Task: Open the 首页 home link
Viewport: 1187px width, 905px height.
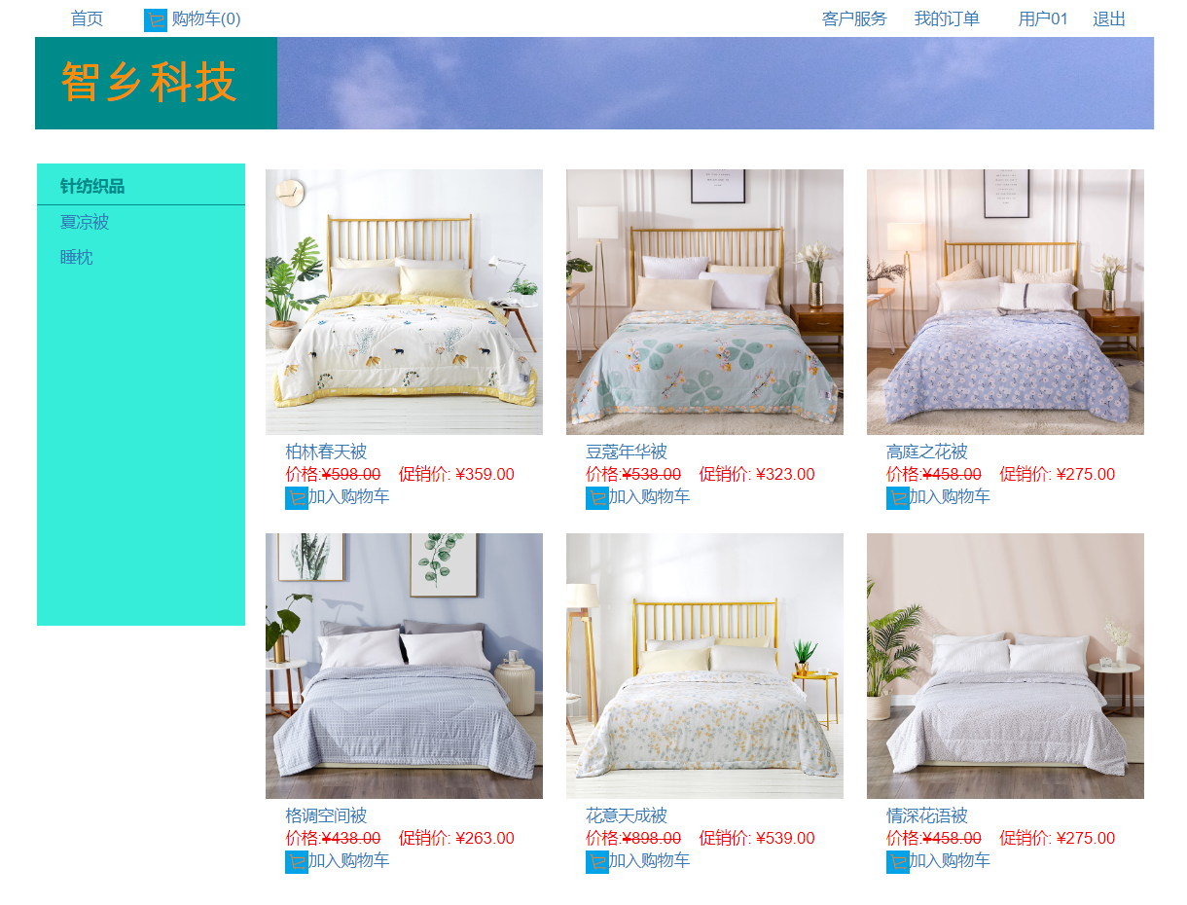Action: coord(87,19)
